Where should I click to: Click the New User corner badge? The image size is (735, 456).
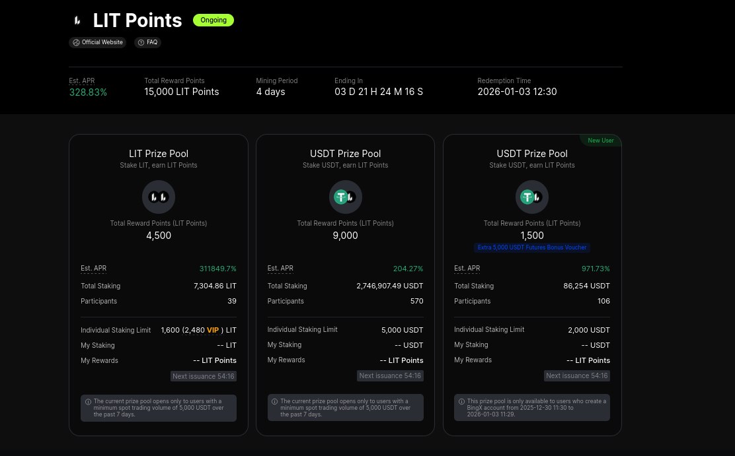coord(600,141)
